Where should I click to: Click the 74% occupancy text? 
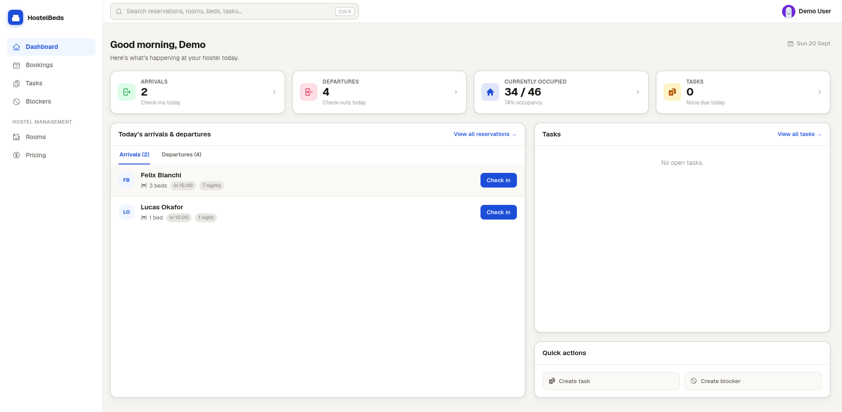pyautogui.click(x=523, y=103)
